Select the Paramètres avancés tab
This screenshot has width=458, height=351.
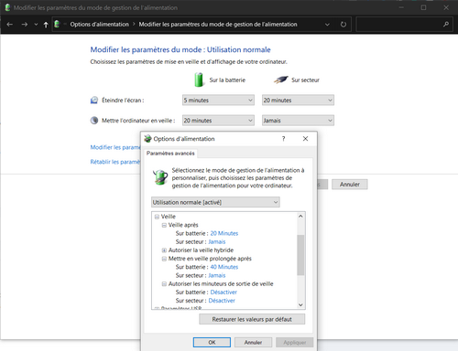170,154
